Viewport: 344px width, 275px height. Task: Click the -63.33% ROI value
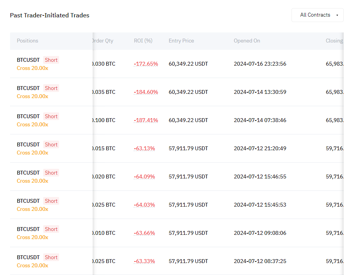[x=144, y=261]
